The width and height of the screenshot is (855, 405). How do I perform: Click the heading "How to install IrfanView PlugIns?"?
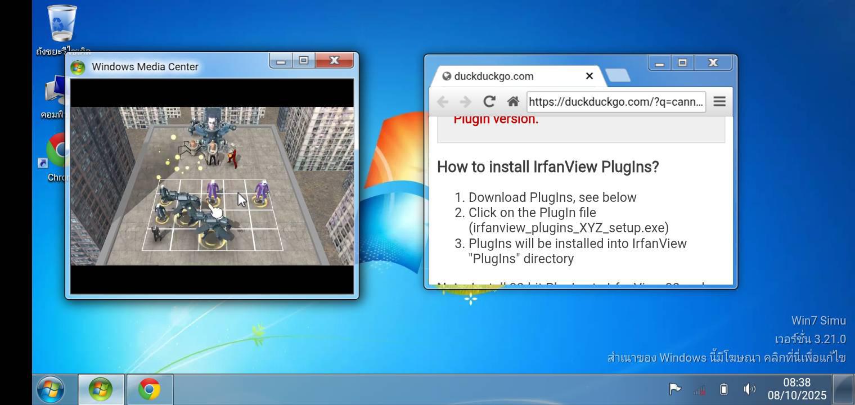[548, 167]
